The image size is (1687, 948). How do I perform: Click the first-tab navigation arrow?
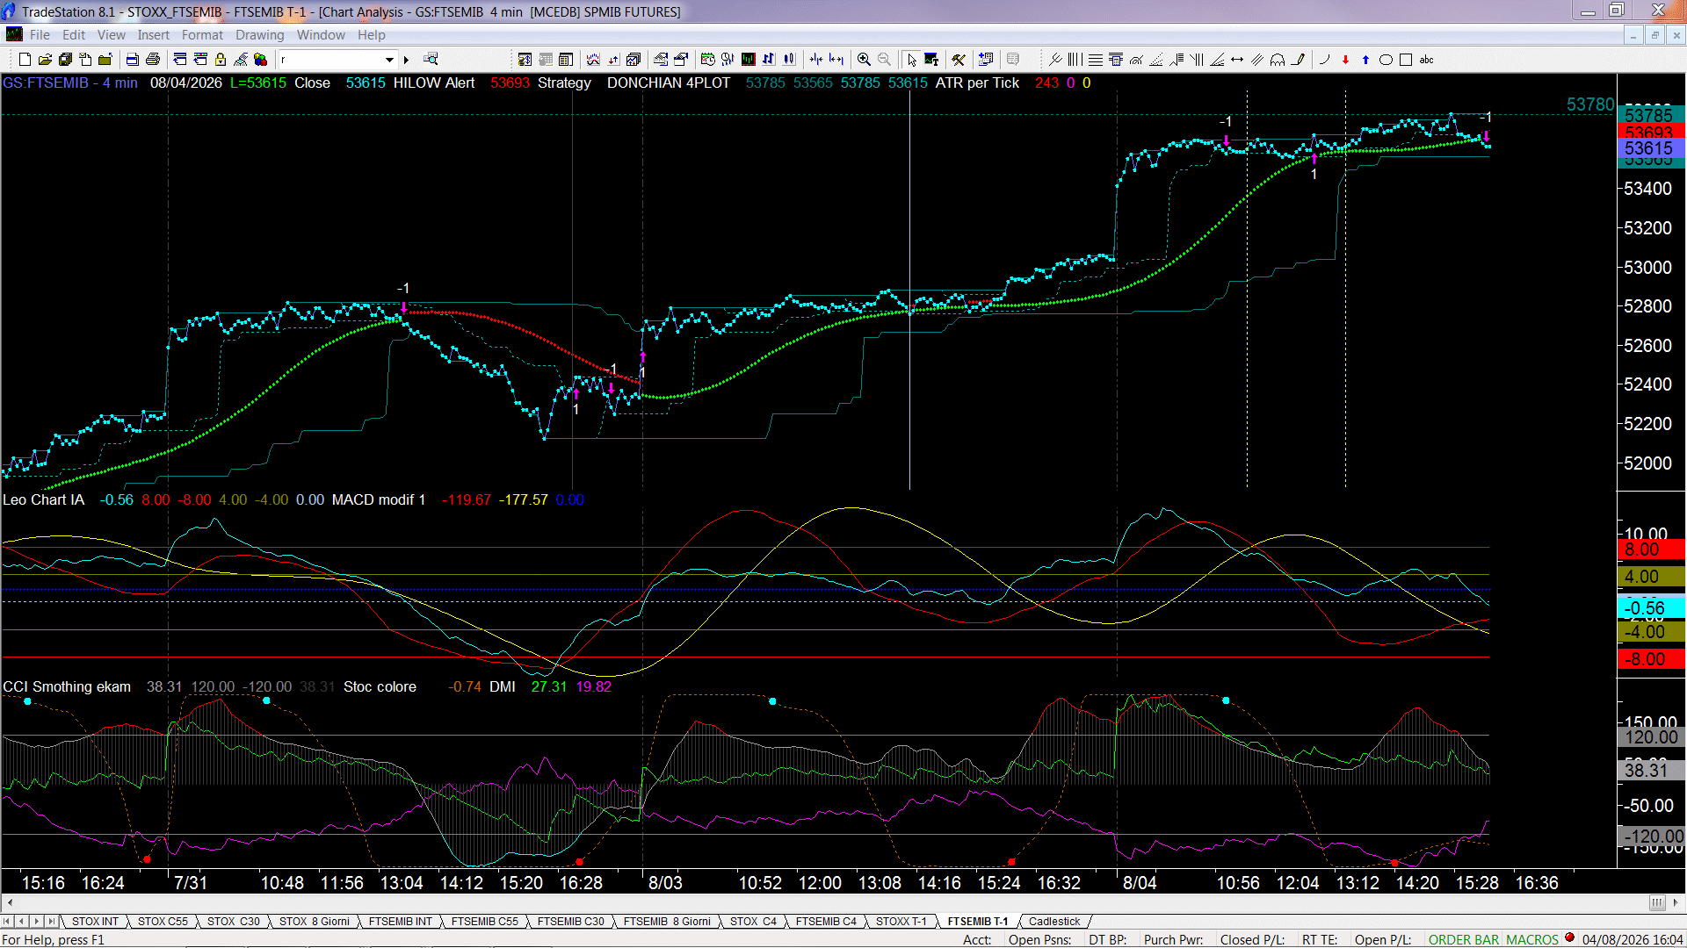point(8,922)
